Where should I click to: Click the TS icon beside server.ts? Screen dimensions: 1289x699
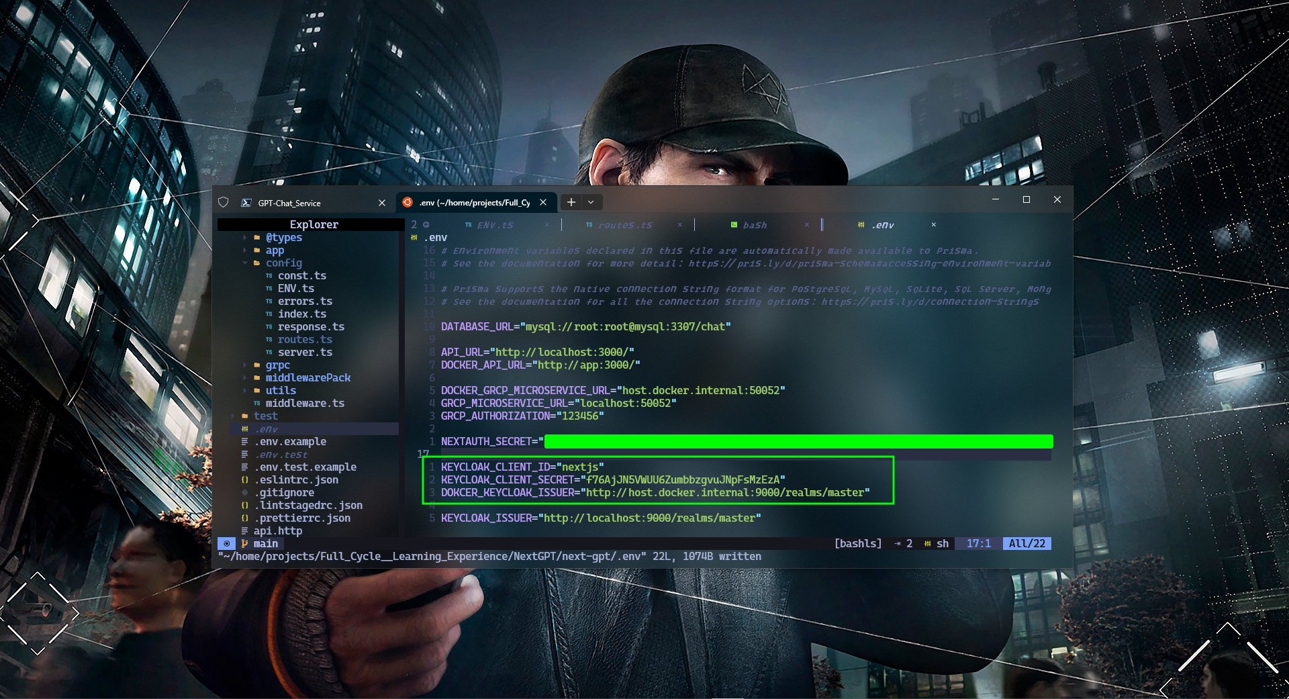(269, 353)
